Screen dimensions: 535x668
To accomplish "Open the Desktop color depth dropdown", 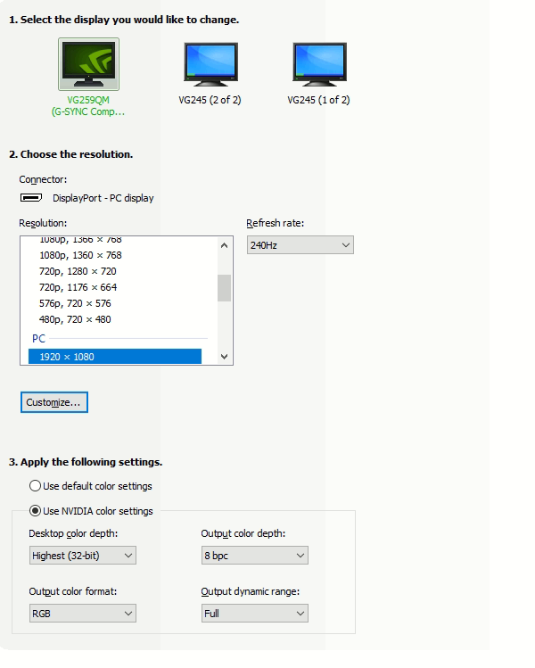I will pyautogui.click(x=83, y=555).
